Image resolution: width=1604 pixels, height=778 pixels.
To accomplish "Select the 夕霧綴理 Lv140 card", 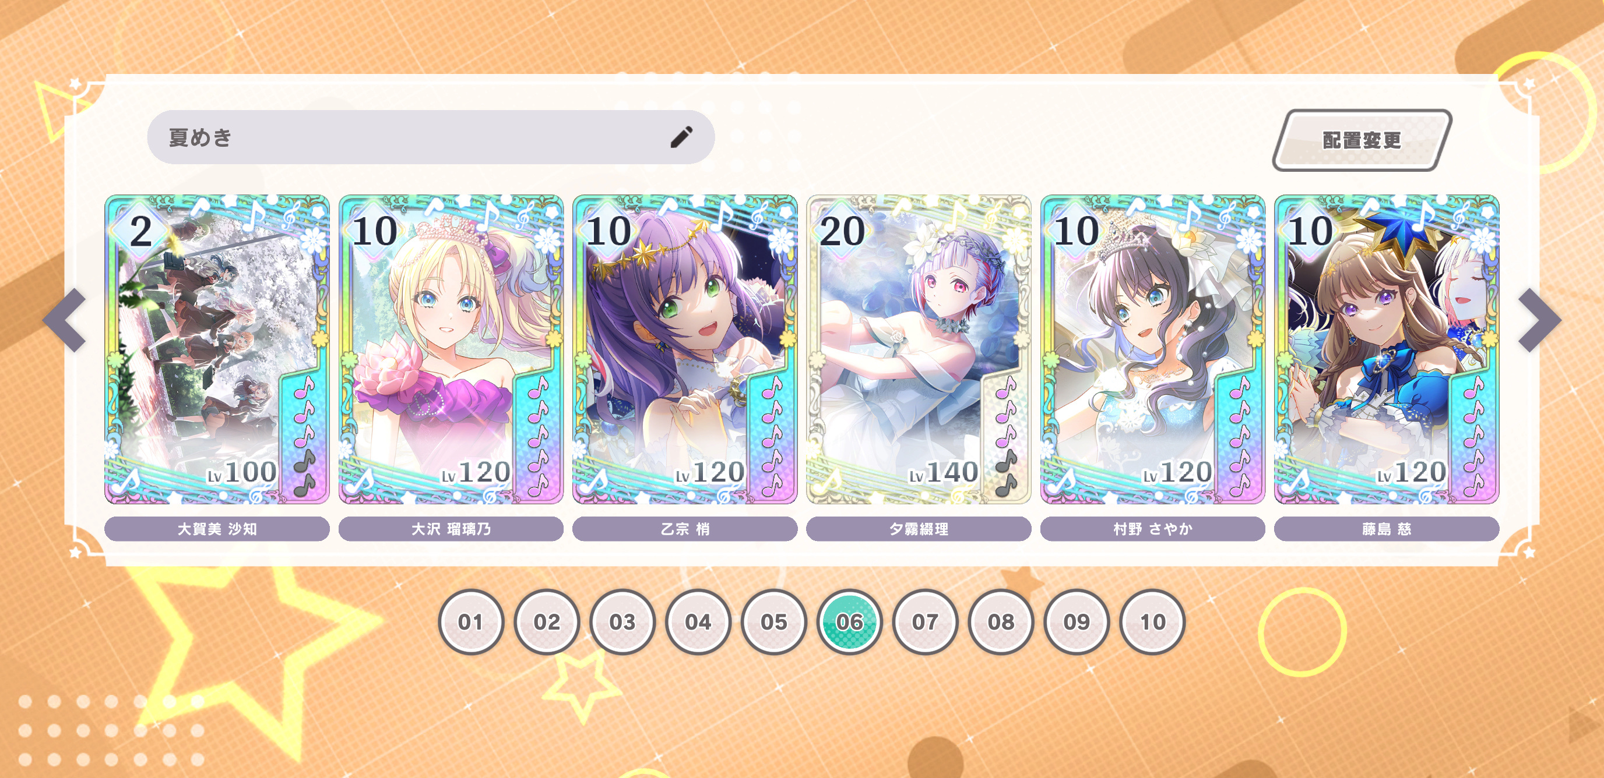I will (919, 349).
